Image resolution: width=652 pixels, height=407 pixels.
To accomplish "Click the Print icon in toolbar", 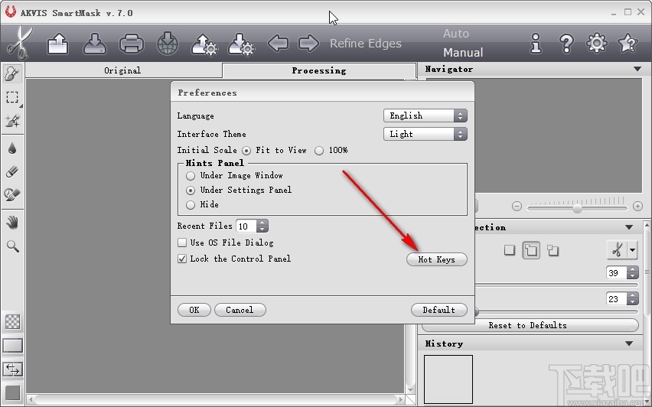I will [x=132, y=44].
